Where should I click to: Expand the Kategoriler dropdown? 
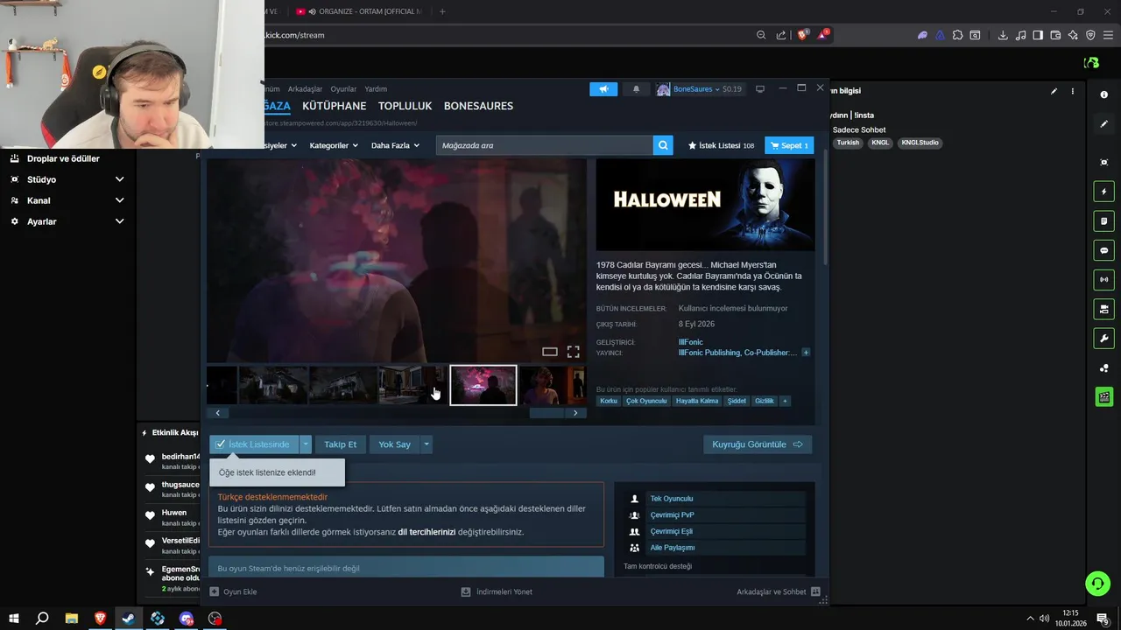[334, 145]
